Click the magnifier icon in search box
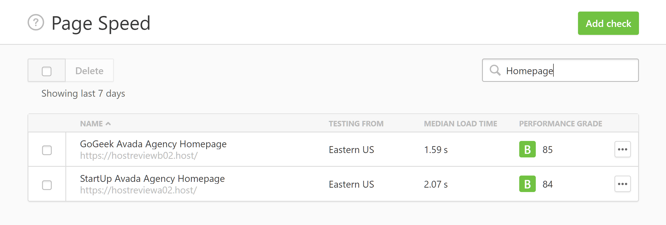This screenshot has height=225, width=666. coord(495,70)
